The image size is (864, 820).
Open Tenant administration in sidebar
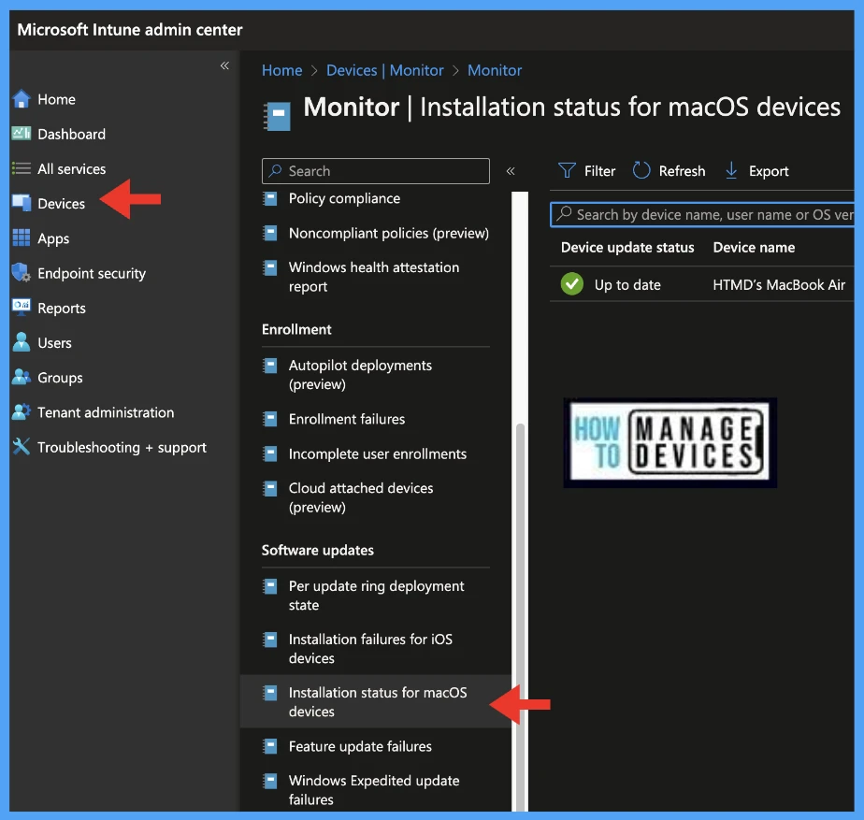106,412
